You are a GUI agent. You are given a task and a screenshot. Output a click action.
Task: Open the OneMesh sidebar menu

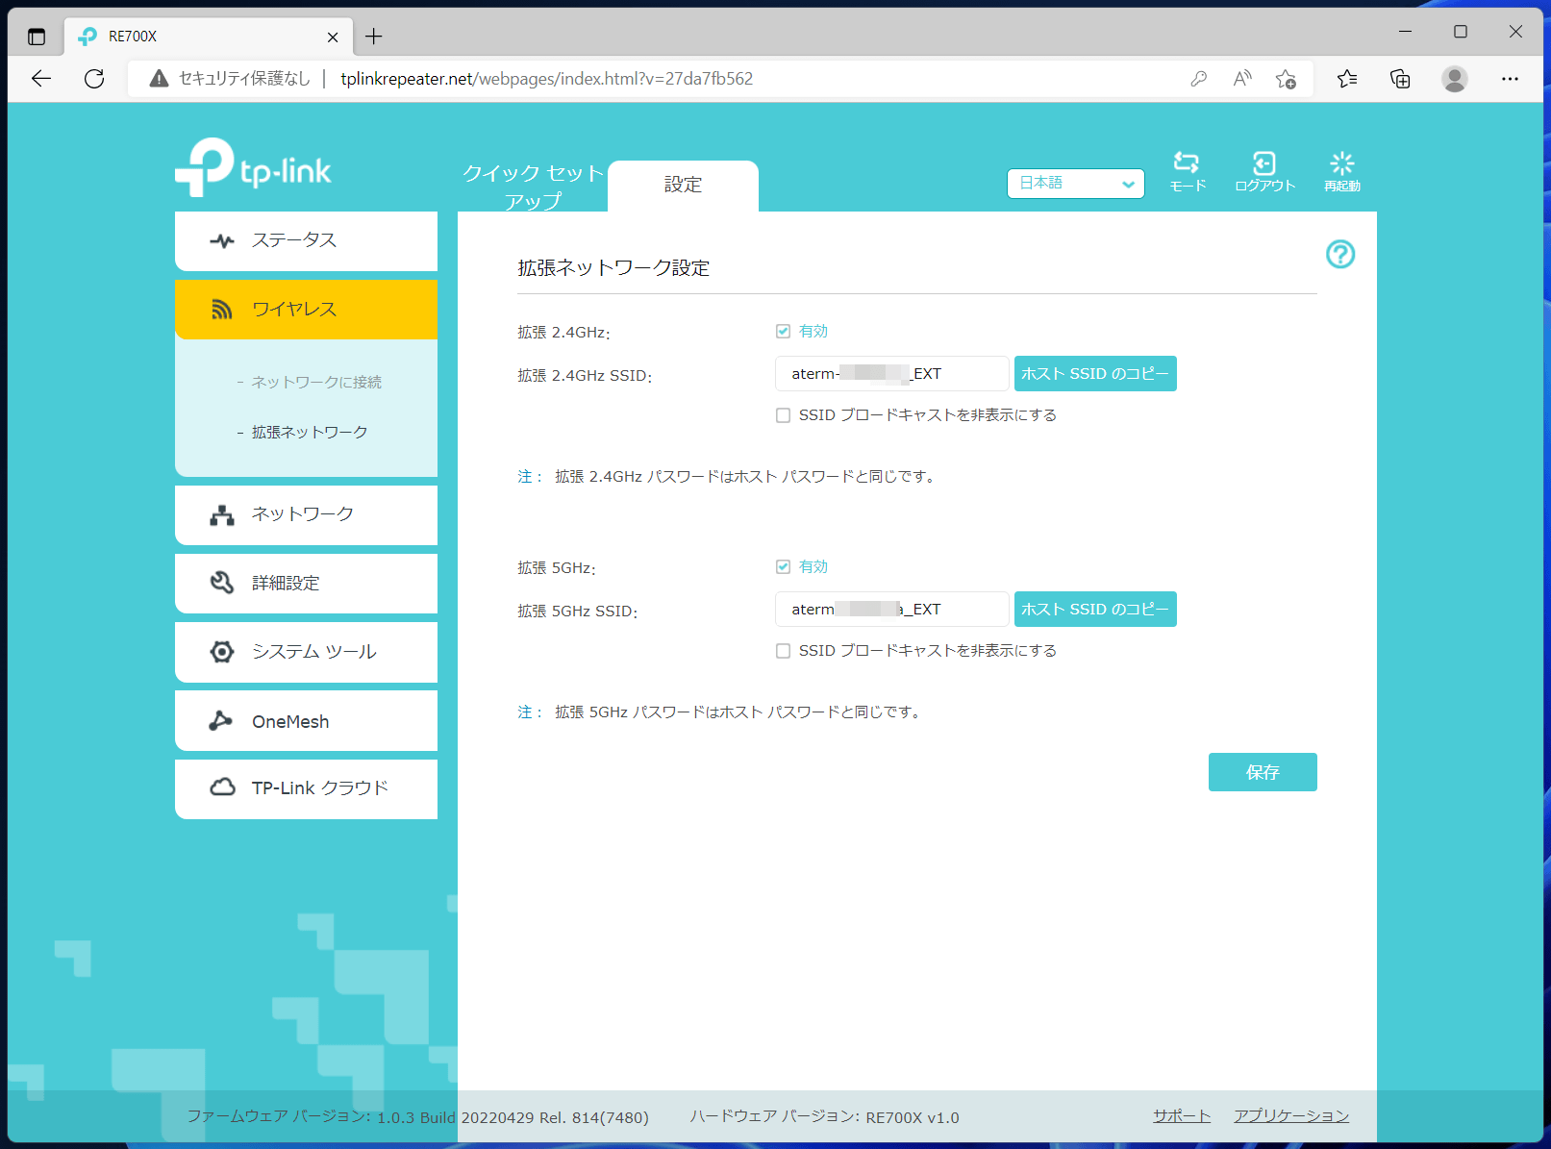306,721
